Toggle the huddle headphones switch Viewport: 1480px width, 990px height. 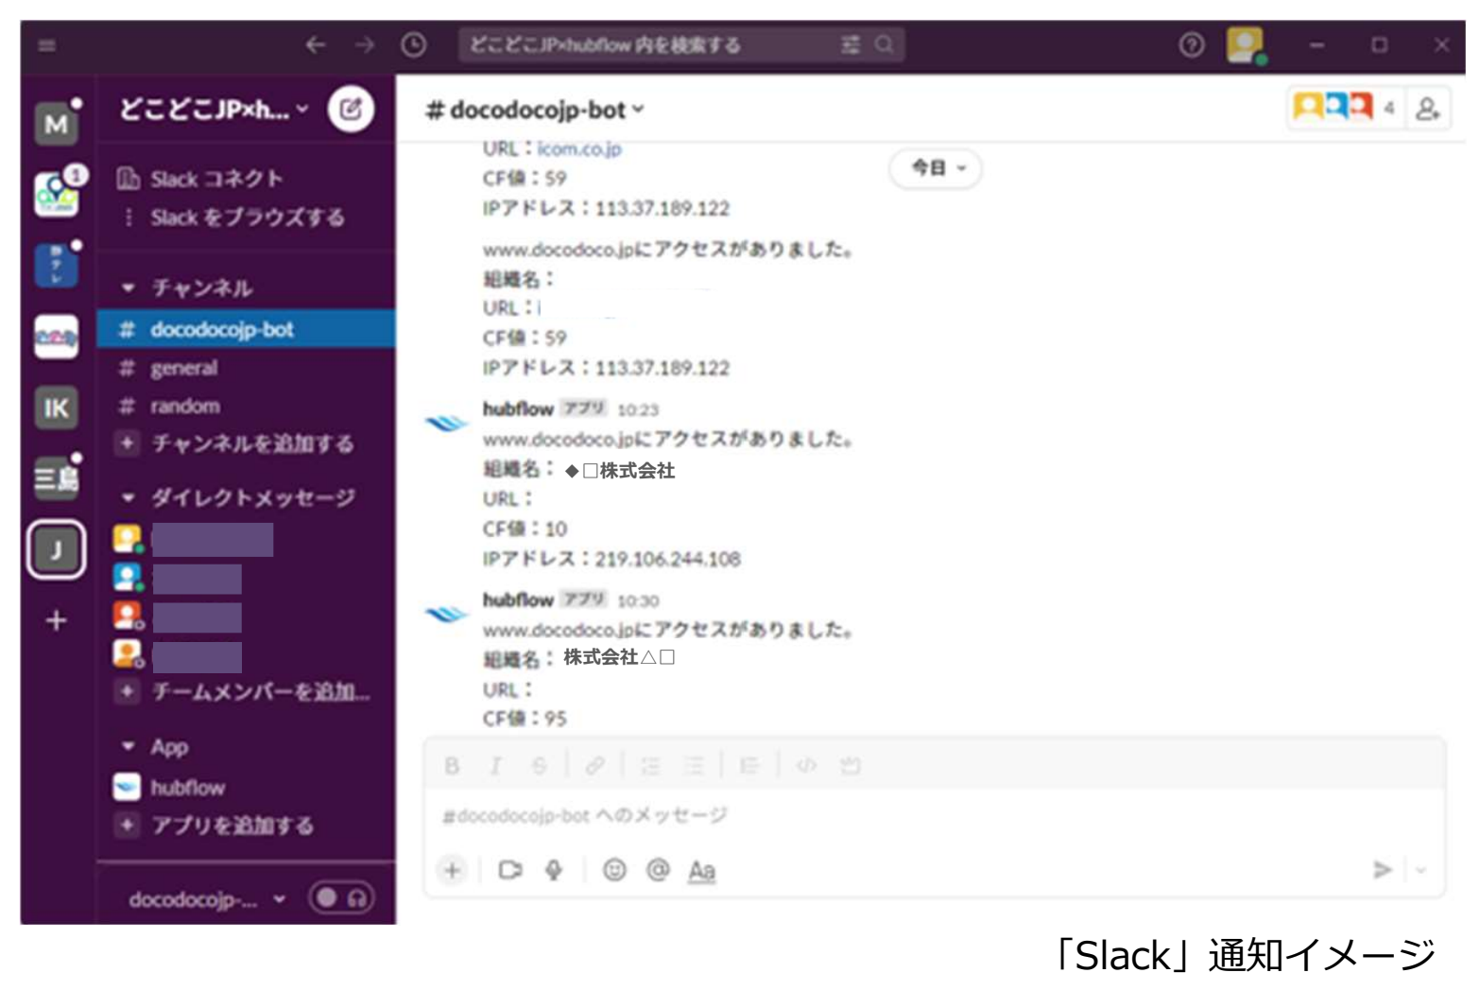[341, 897]
